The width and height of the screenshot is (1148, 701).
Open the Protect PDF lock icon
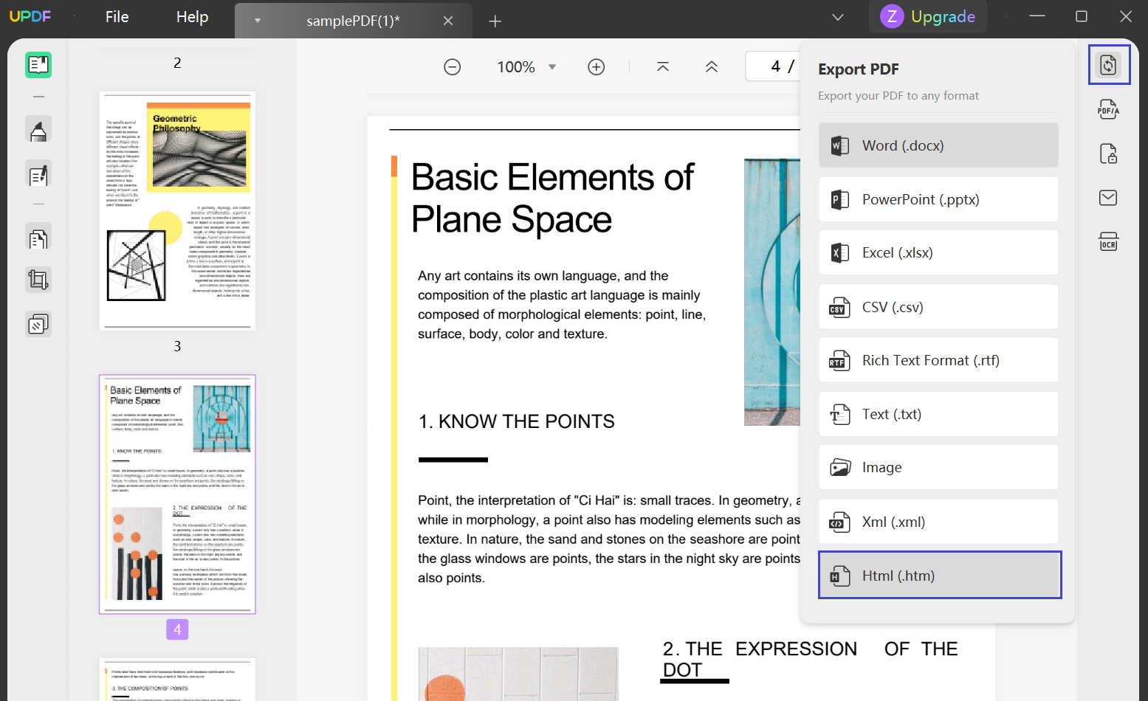(1108, 153)
